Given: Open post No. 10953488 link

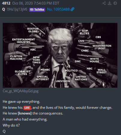Looking at the screenshot, I should (58, 9).
